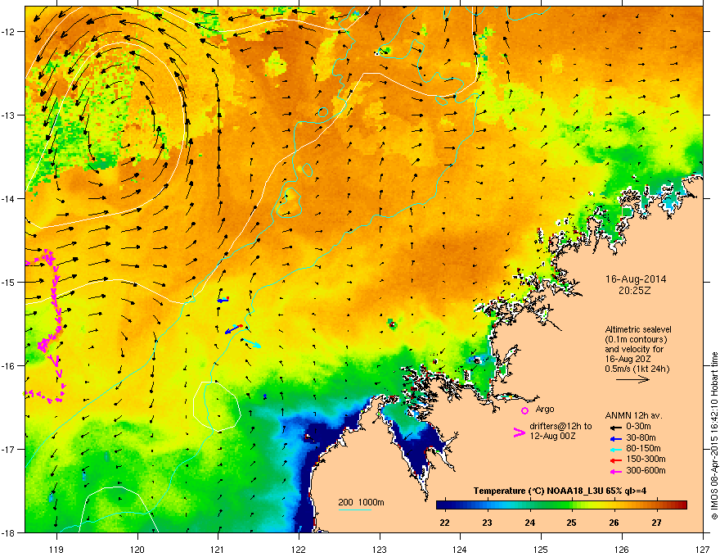Click the longitude axis label 121

[218, 550]
